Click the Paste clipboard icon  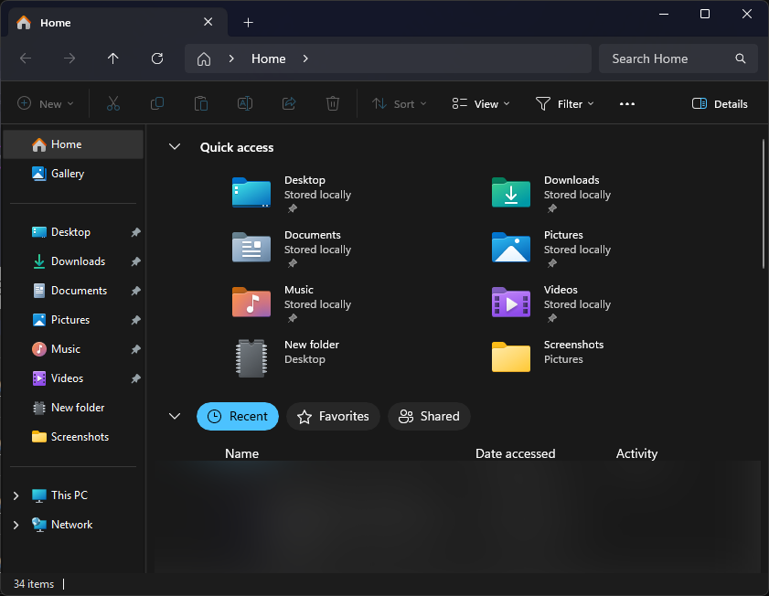click(x=201, y=103)
